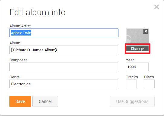
Task: Click the Tracks label text
Action: coord(132,77)
